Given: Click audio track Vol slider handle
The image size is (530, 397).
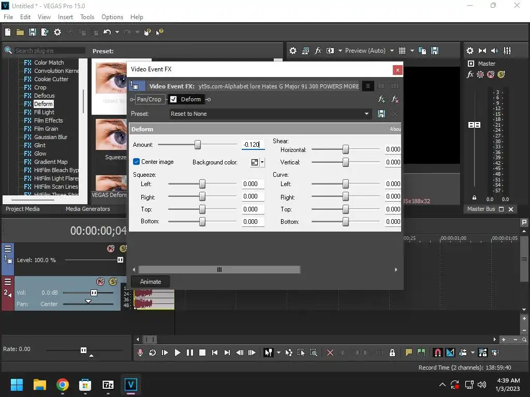Looking at the screenshot, I should click(x=94, y=293).
